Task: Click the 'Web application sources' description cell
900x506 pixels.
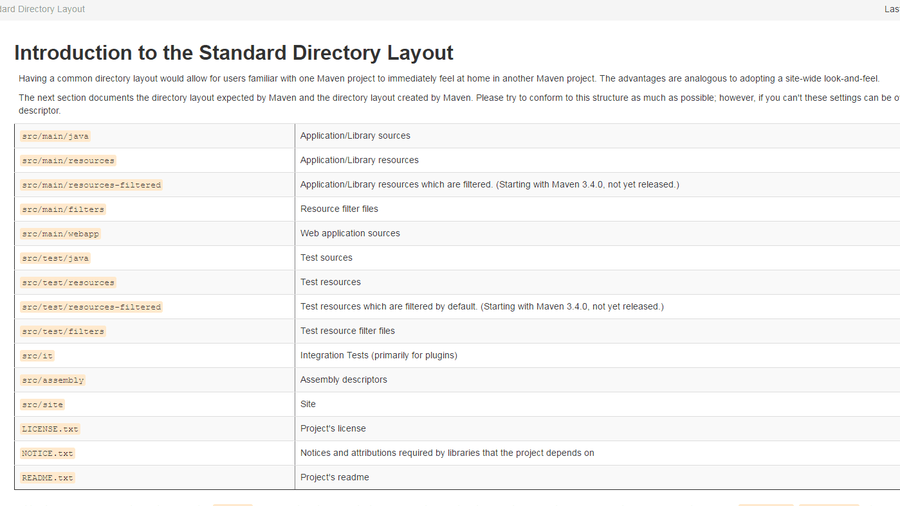Action: [x=350, y=233]
